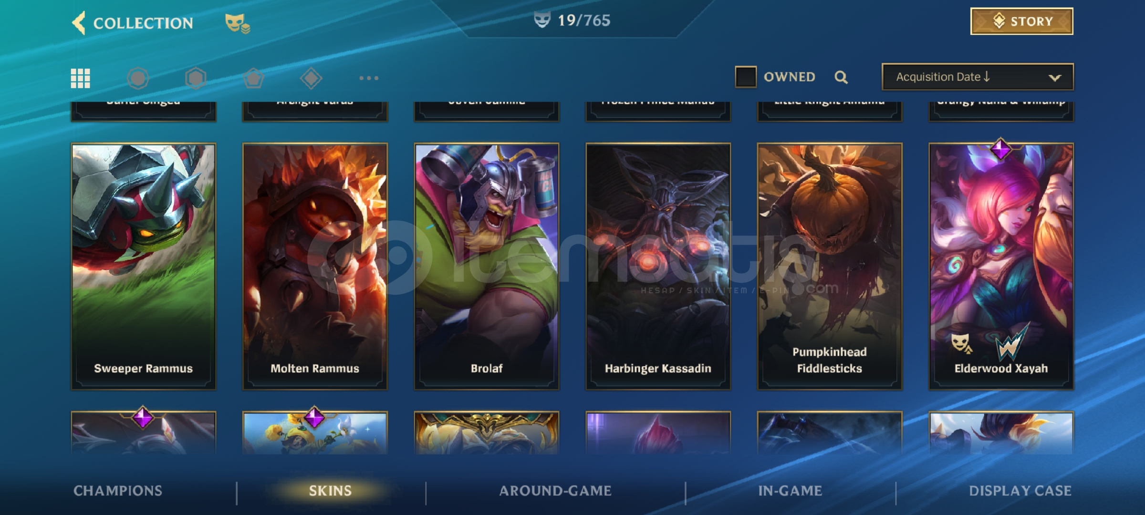Filter by the hexagon rarity gem icon
This screenshot has width=1145, height=515.
point(196,78)
